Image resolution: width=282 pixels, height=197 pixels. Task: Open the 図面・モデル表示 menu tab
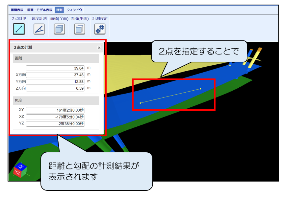tap(39, 10)
